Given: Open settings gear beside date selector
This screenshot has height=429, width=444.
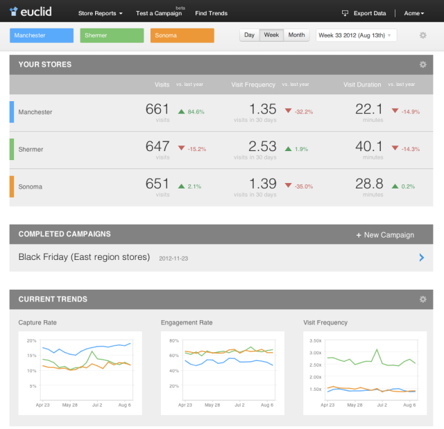Looking at the screenshot, I should (x=423, y=35).
